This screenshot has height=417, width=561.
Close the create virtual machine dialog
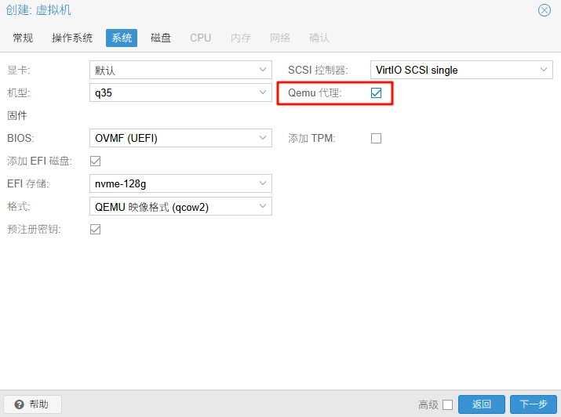[x=544, y=10]
